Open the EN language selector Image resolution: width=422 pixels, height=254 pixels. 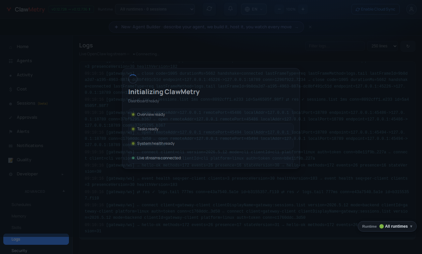pos(254,9)
